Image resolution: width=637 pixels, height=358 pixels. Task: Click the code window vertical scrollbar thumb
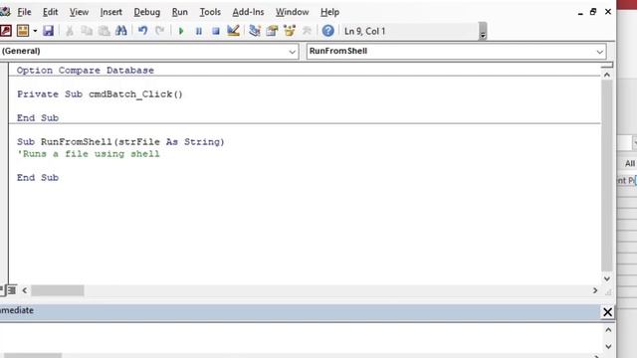pos(607,175)
